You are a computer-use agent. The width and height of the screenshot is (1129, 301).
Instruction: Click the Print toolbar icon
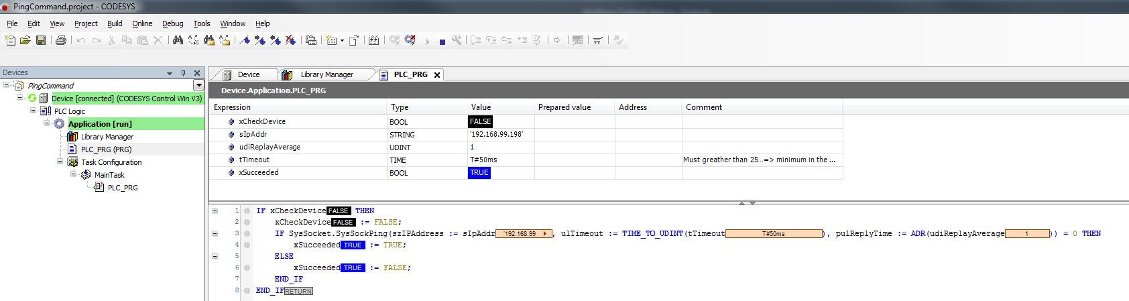click(61, 40)
